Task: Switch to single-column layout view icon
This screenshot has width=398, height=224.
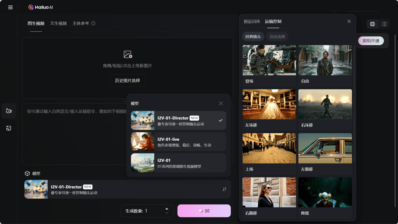Action: pyautogui.click(x=372, y=24)
